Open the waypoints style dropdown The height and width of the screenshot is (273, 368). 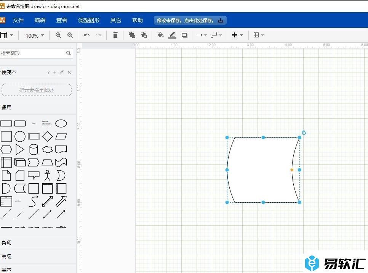216,35
